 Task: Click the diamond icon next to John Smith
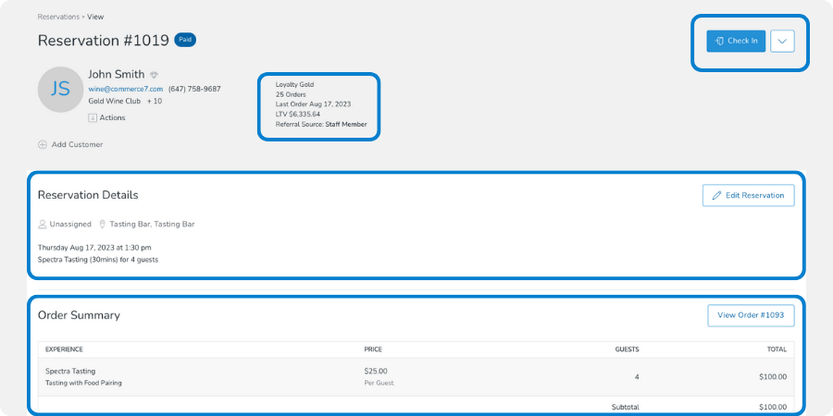click(x=155, y=75)
